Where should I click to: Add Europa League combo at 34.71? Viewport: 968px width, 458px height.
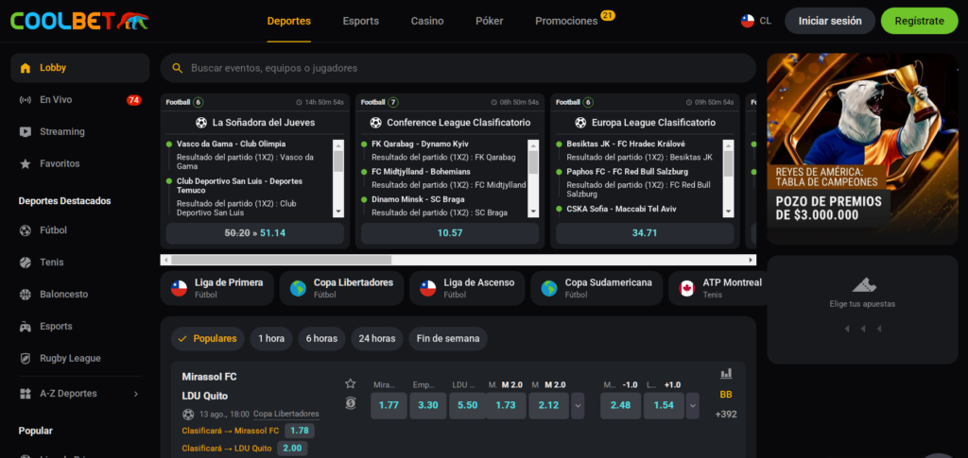pyautogui.click(x=645, y=233)
